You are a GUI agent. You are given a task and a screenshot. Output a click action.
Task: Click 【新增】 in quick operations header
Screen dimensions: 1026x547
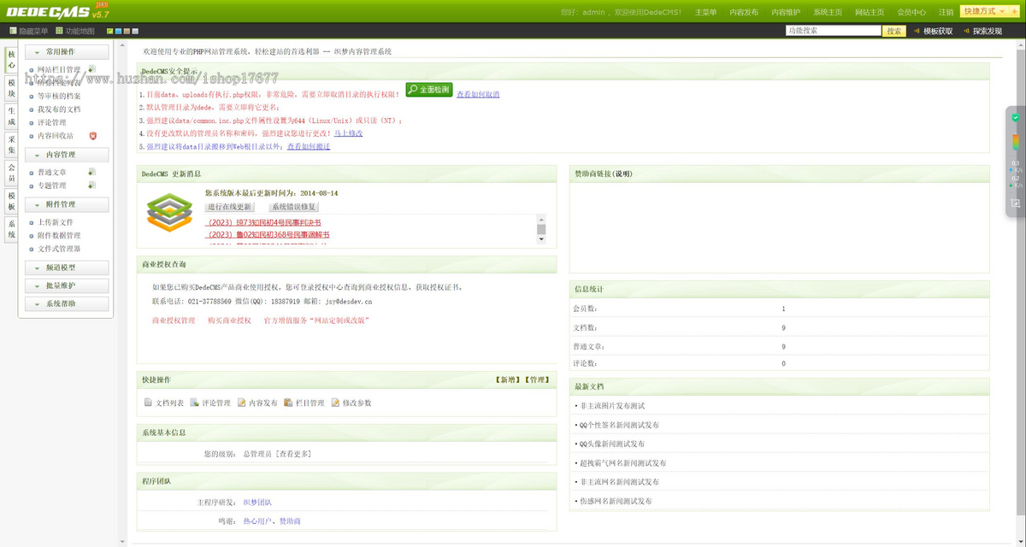(507, 379)
